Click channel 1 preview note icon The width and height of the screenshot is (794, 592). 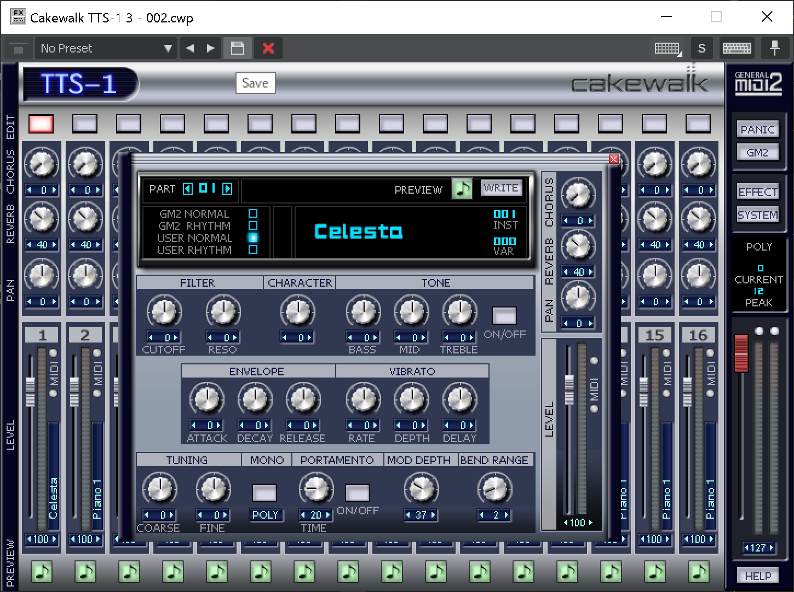click(41, 572)
